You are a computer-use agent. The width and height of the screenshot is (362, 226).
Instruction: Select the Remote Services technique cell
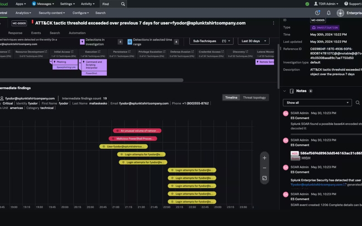click(265, 62)
